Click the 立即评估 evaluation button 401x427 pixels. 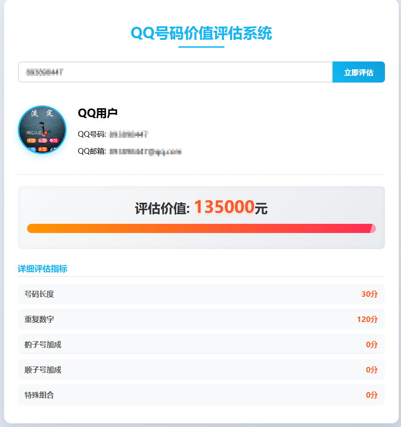[x=358, y=72]
